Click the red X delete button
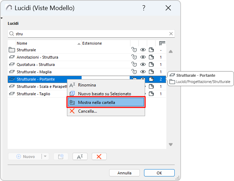 click(99, 157)
